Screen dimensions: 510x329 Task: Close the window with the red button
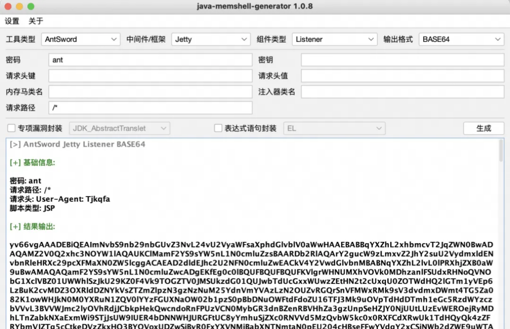click(x=8, y=7)
